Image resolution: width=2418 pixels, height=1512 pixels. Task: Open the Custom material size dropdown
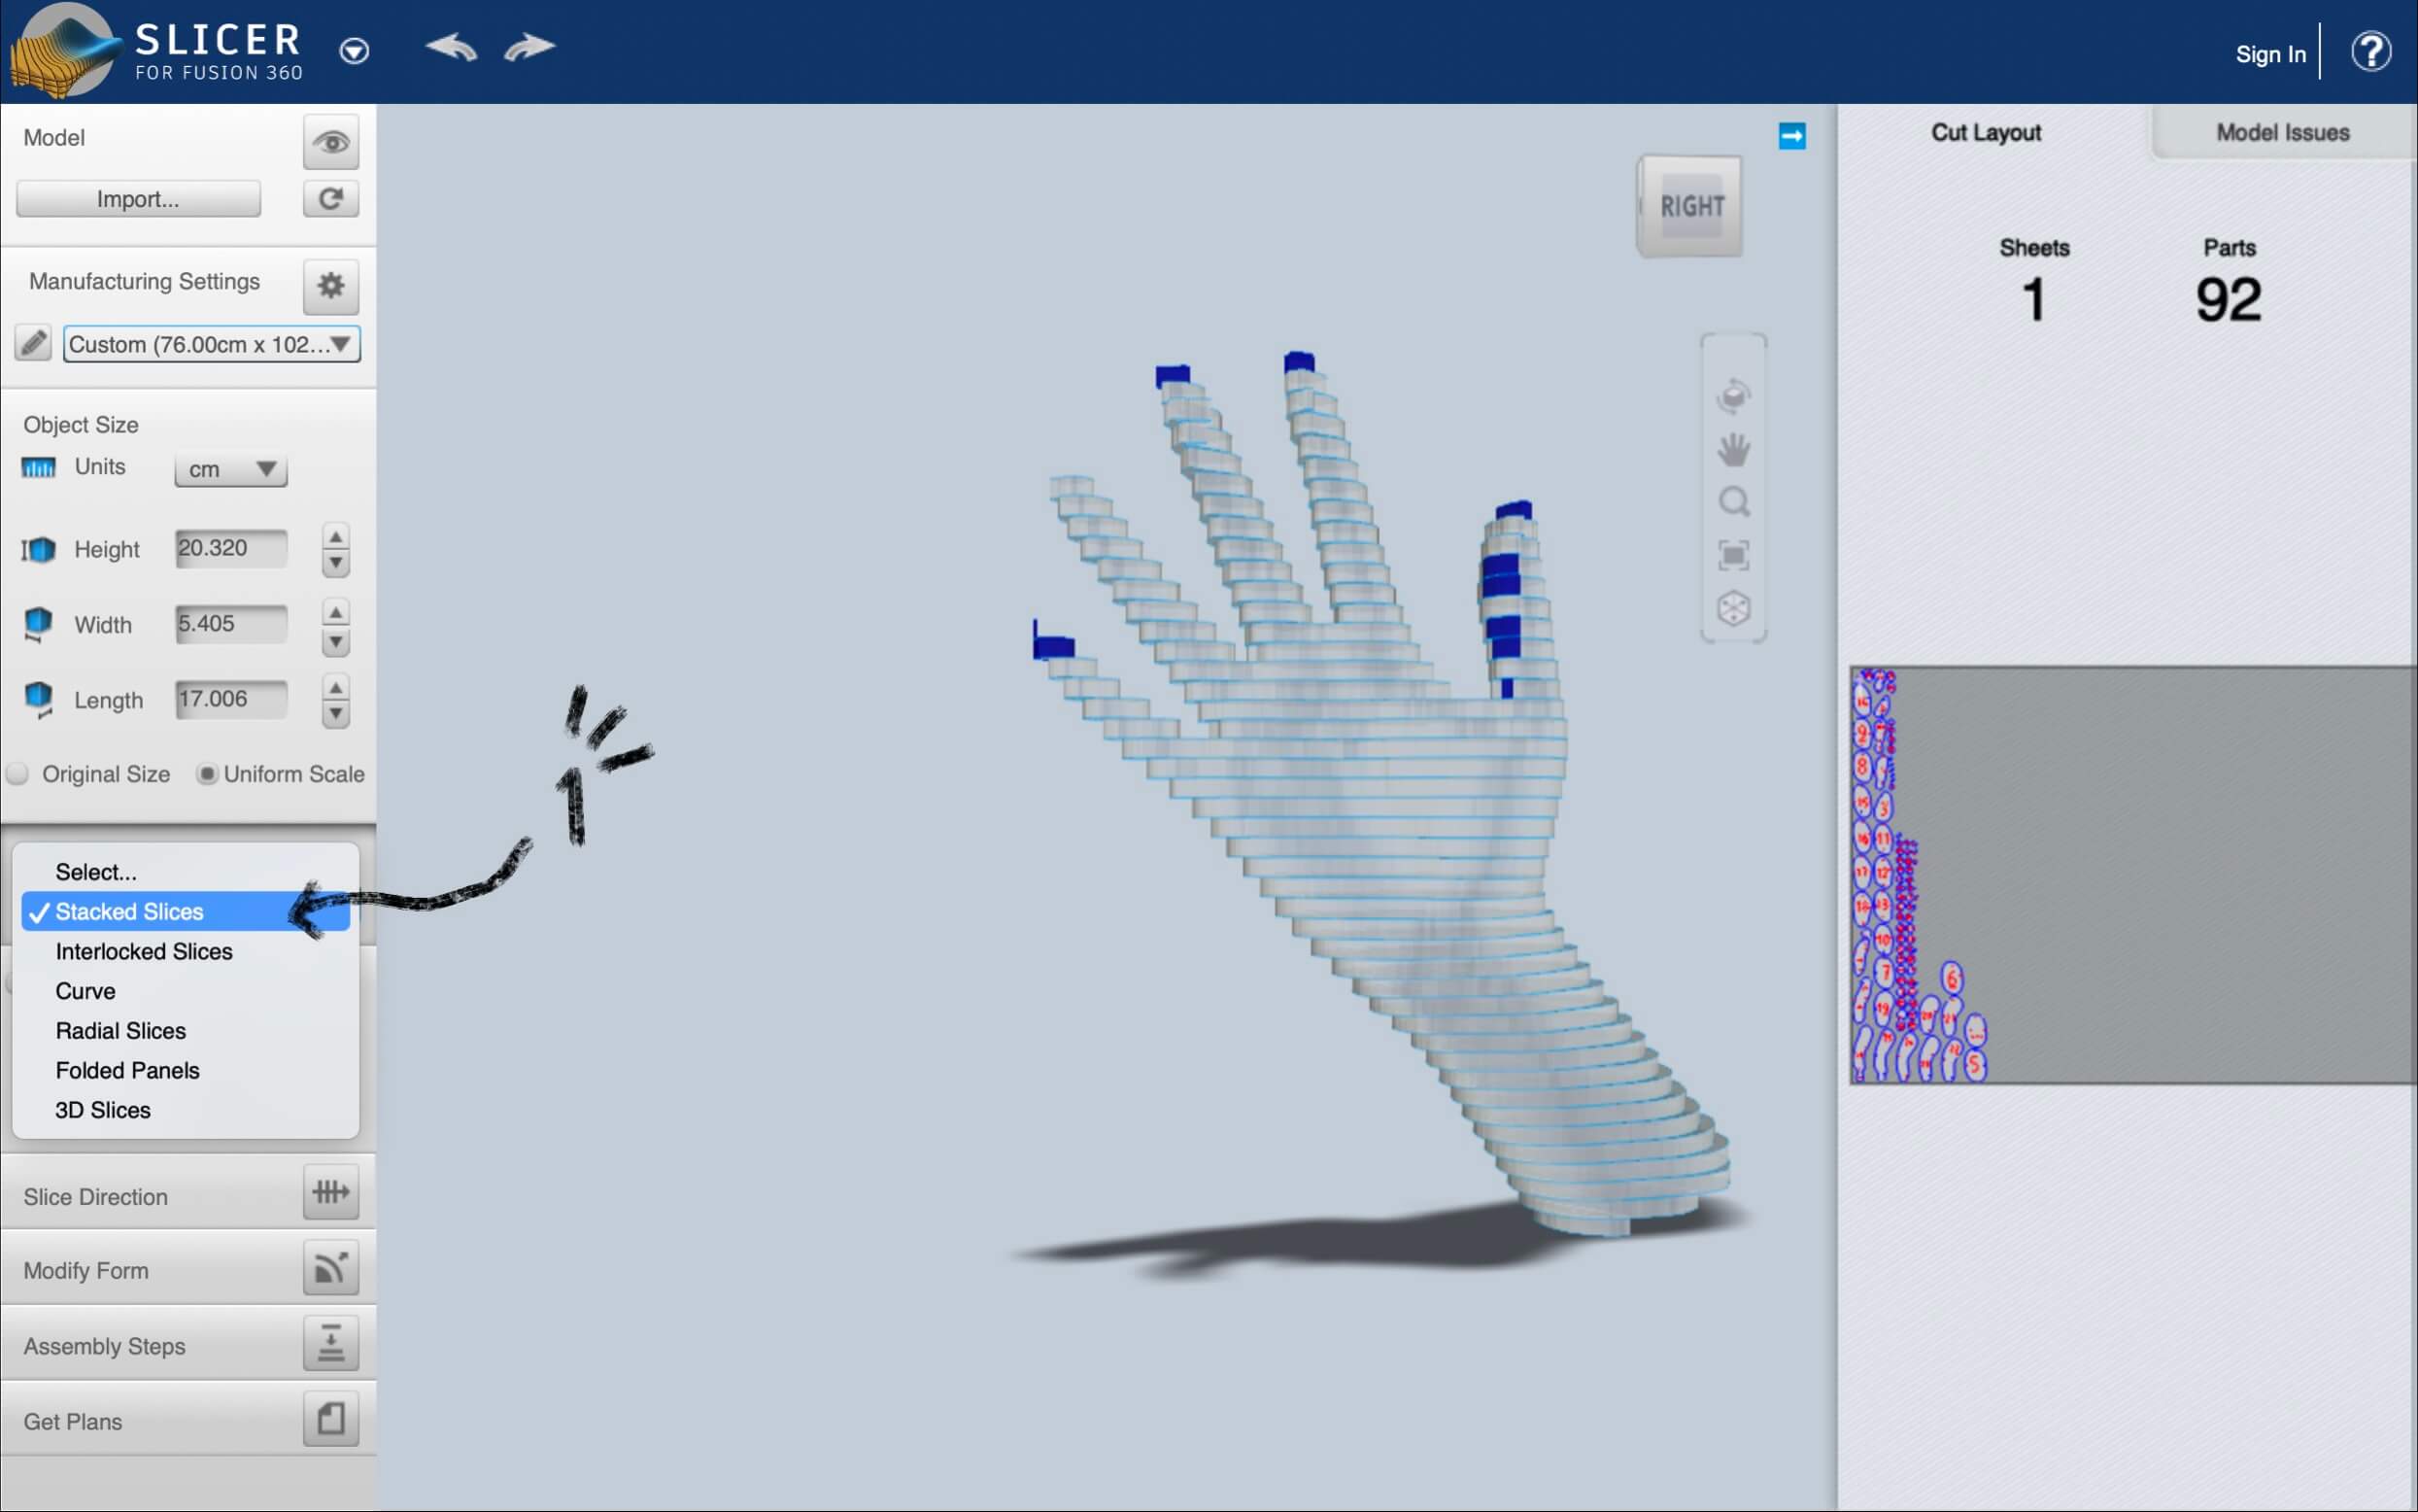click(x=211, y=344)
